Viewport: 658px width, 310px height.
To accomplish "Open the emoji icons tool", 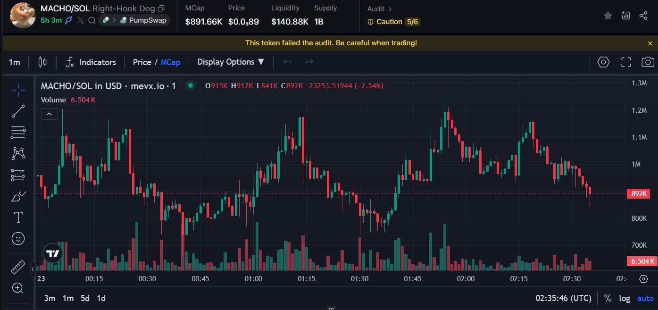I will (18, 239).
